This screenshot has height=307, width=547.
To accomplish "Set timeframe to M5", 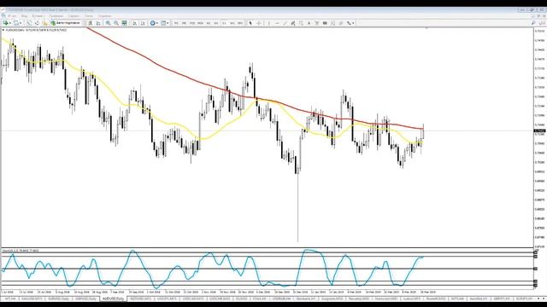I will coord(185,23).
